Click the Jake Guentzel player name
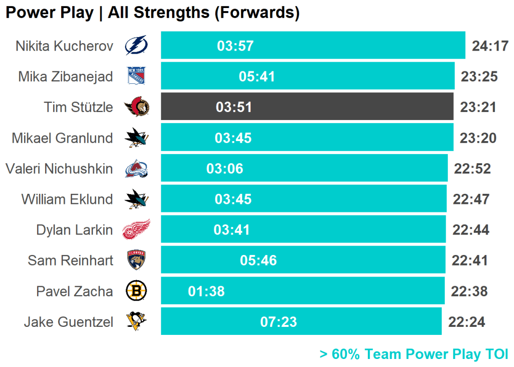This screenshot has height=367, width=514. pos(68,322)
